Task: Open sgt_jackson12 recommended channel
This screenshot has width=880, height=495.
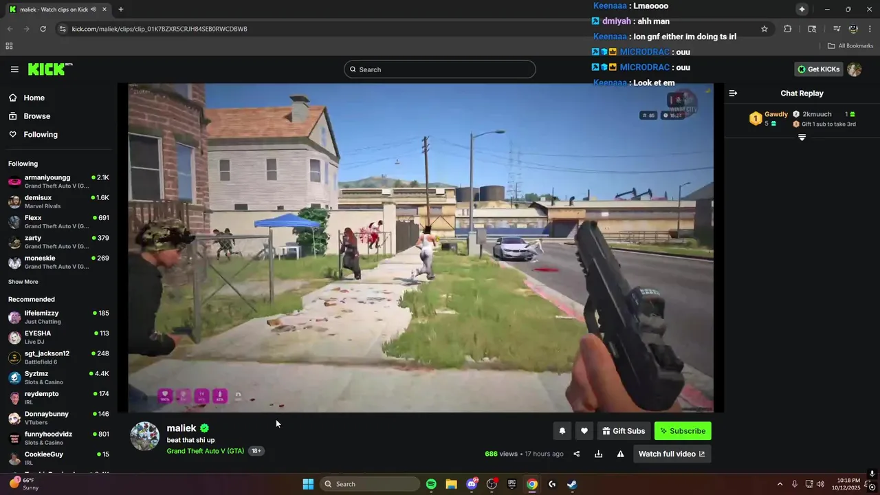Action: [58, 357]
